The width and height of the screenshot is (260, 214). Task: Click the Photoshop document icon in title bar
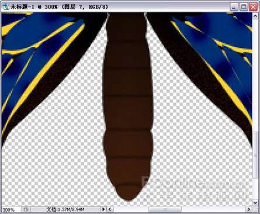(x=6, y=6)
